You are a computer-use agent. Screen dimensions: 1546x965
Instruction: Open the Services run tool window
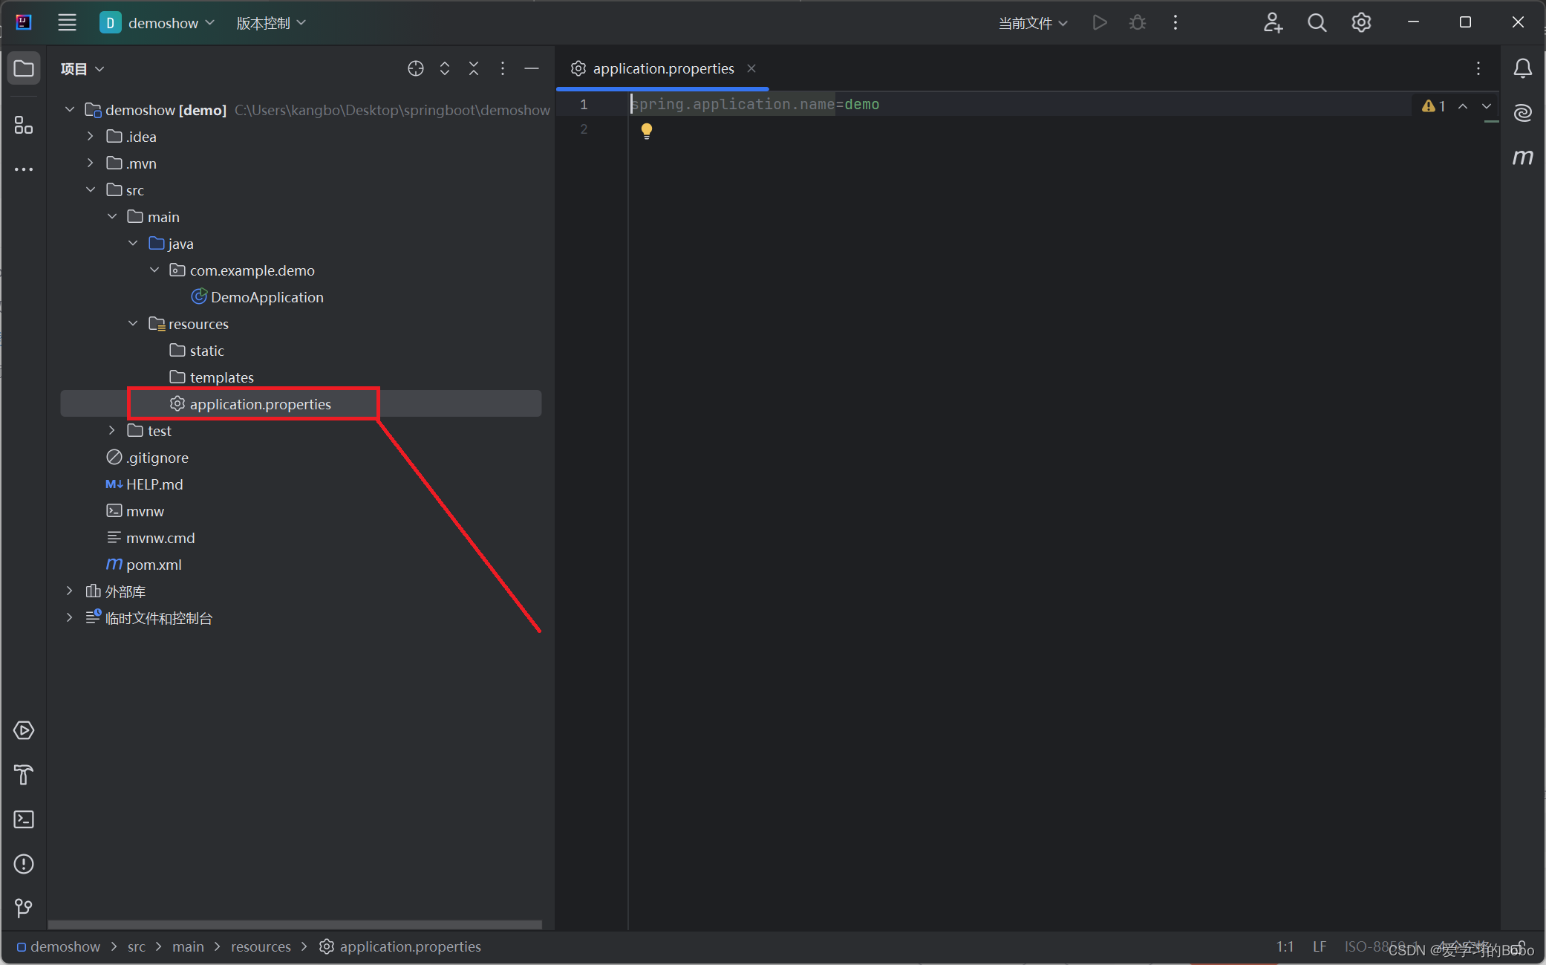tap(24, 730)
